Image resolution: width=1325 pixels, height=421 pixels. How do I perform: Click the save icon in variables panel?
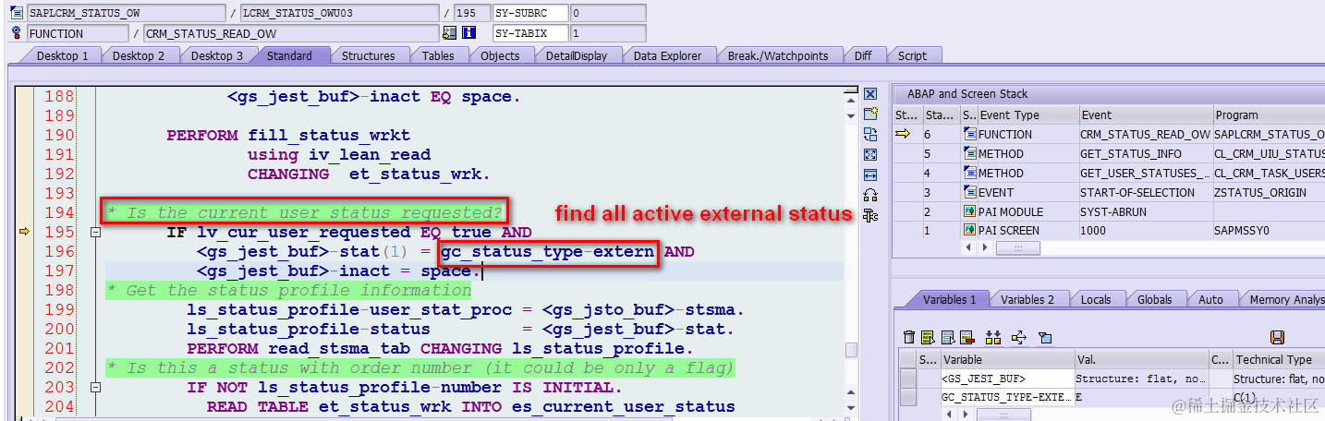coord(1278,338)
